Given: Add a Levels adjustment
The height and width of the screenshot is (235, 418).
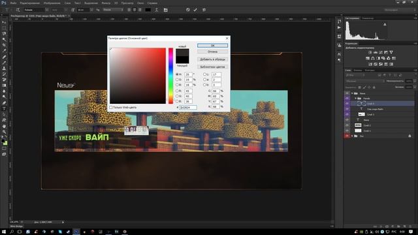Looking at the screenshot, I should [376, 52].
